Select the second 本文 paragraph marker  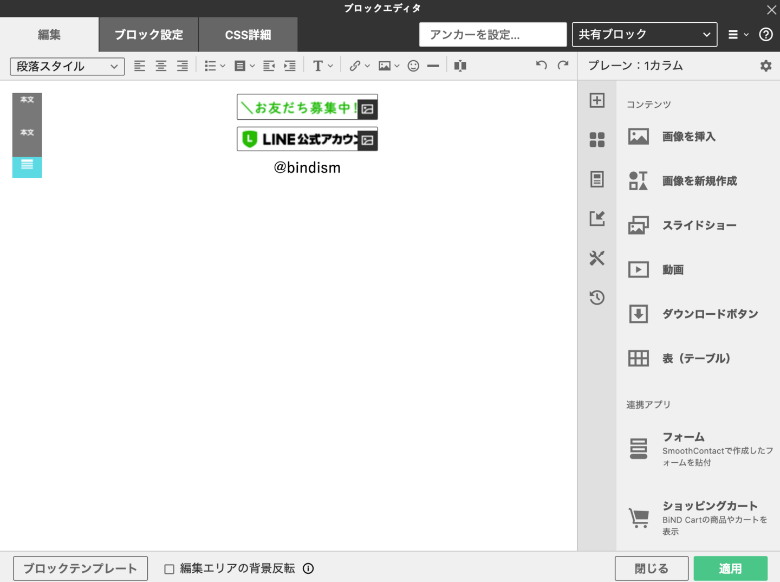(x=27, y=132)
